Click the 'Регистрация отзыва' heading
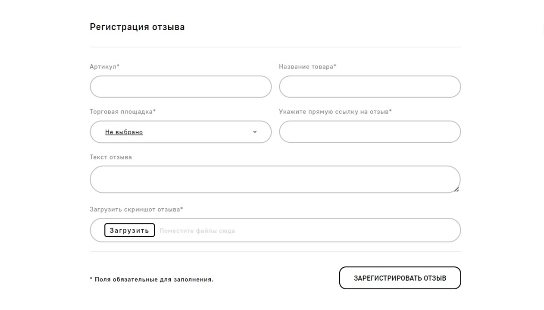This screenshot has width=544, height=310. click(x=137, y=27)
